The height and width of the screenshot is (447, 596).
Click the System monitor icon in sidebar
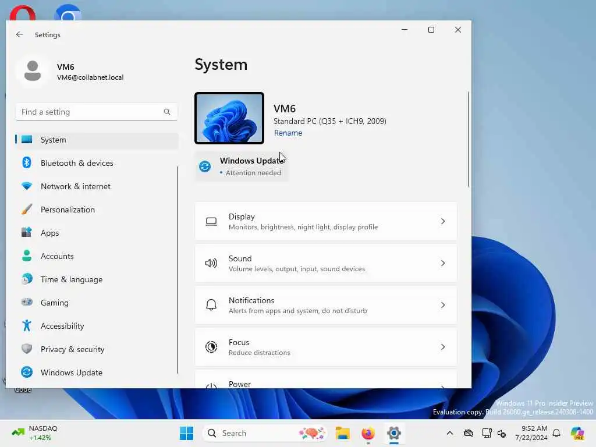27,140
